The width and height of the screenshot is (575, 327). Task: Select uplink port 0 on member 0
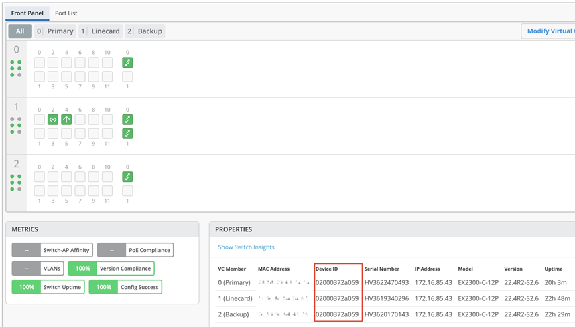point(127,63)
